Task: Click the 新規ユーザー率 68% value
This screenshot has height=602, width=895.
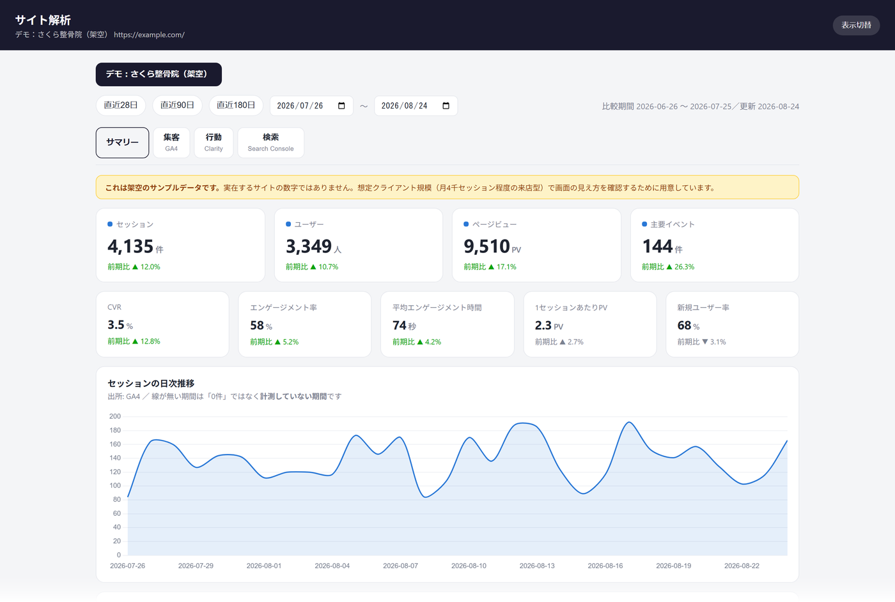Action: pos(689,326)
